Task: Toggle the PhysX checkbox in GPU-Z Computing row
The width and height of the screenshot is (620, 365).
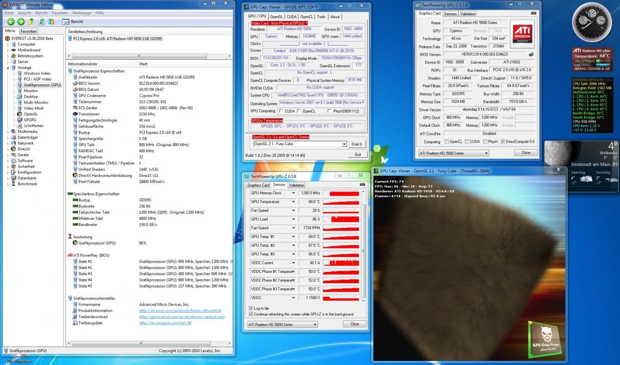Action: (485, 141)
